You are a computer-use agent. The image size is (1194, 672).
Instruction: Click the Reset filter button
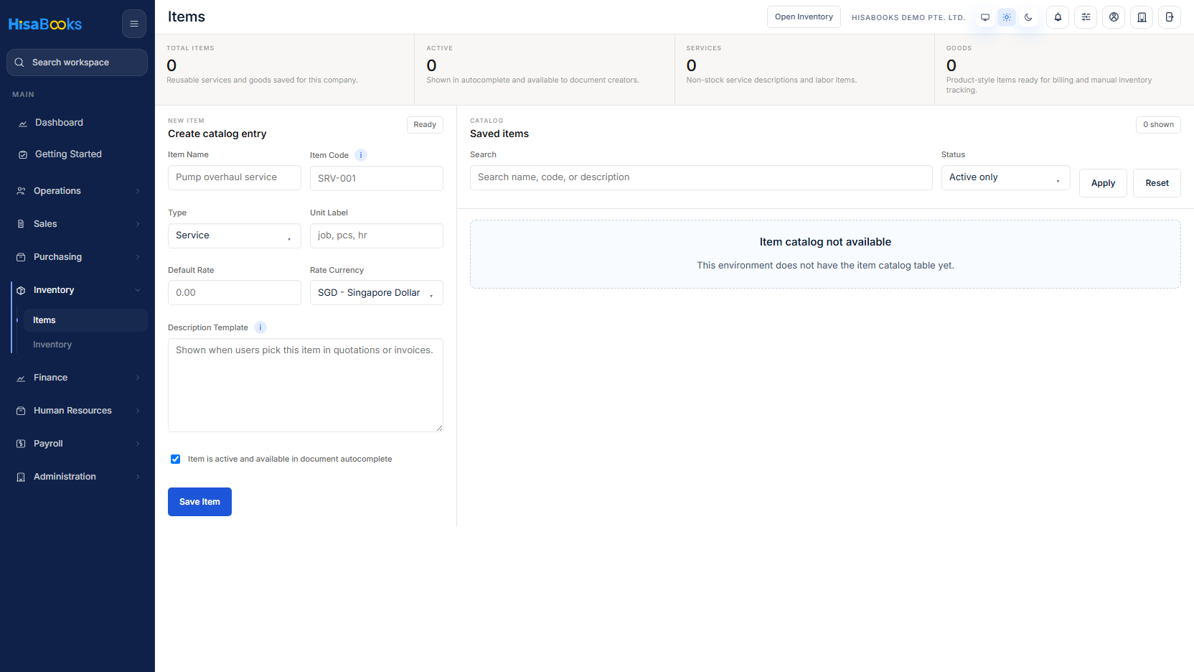point(1157,183)
